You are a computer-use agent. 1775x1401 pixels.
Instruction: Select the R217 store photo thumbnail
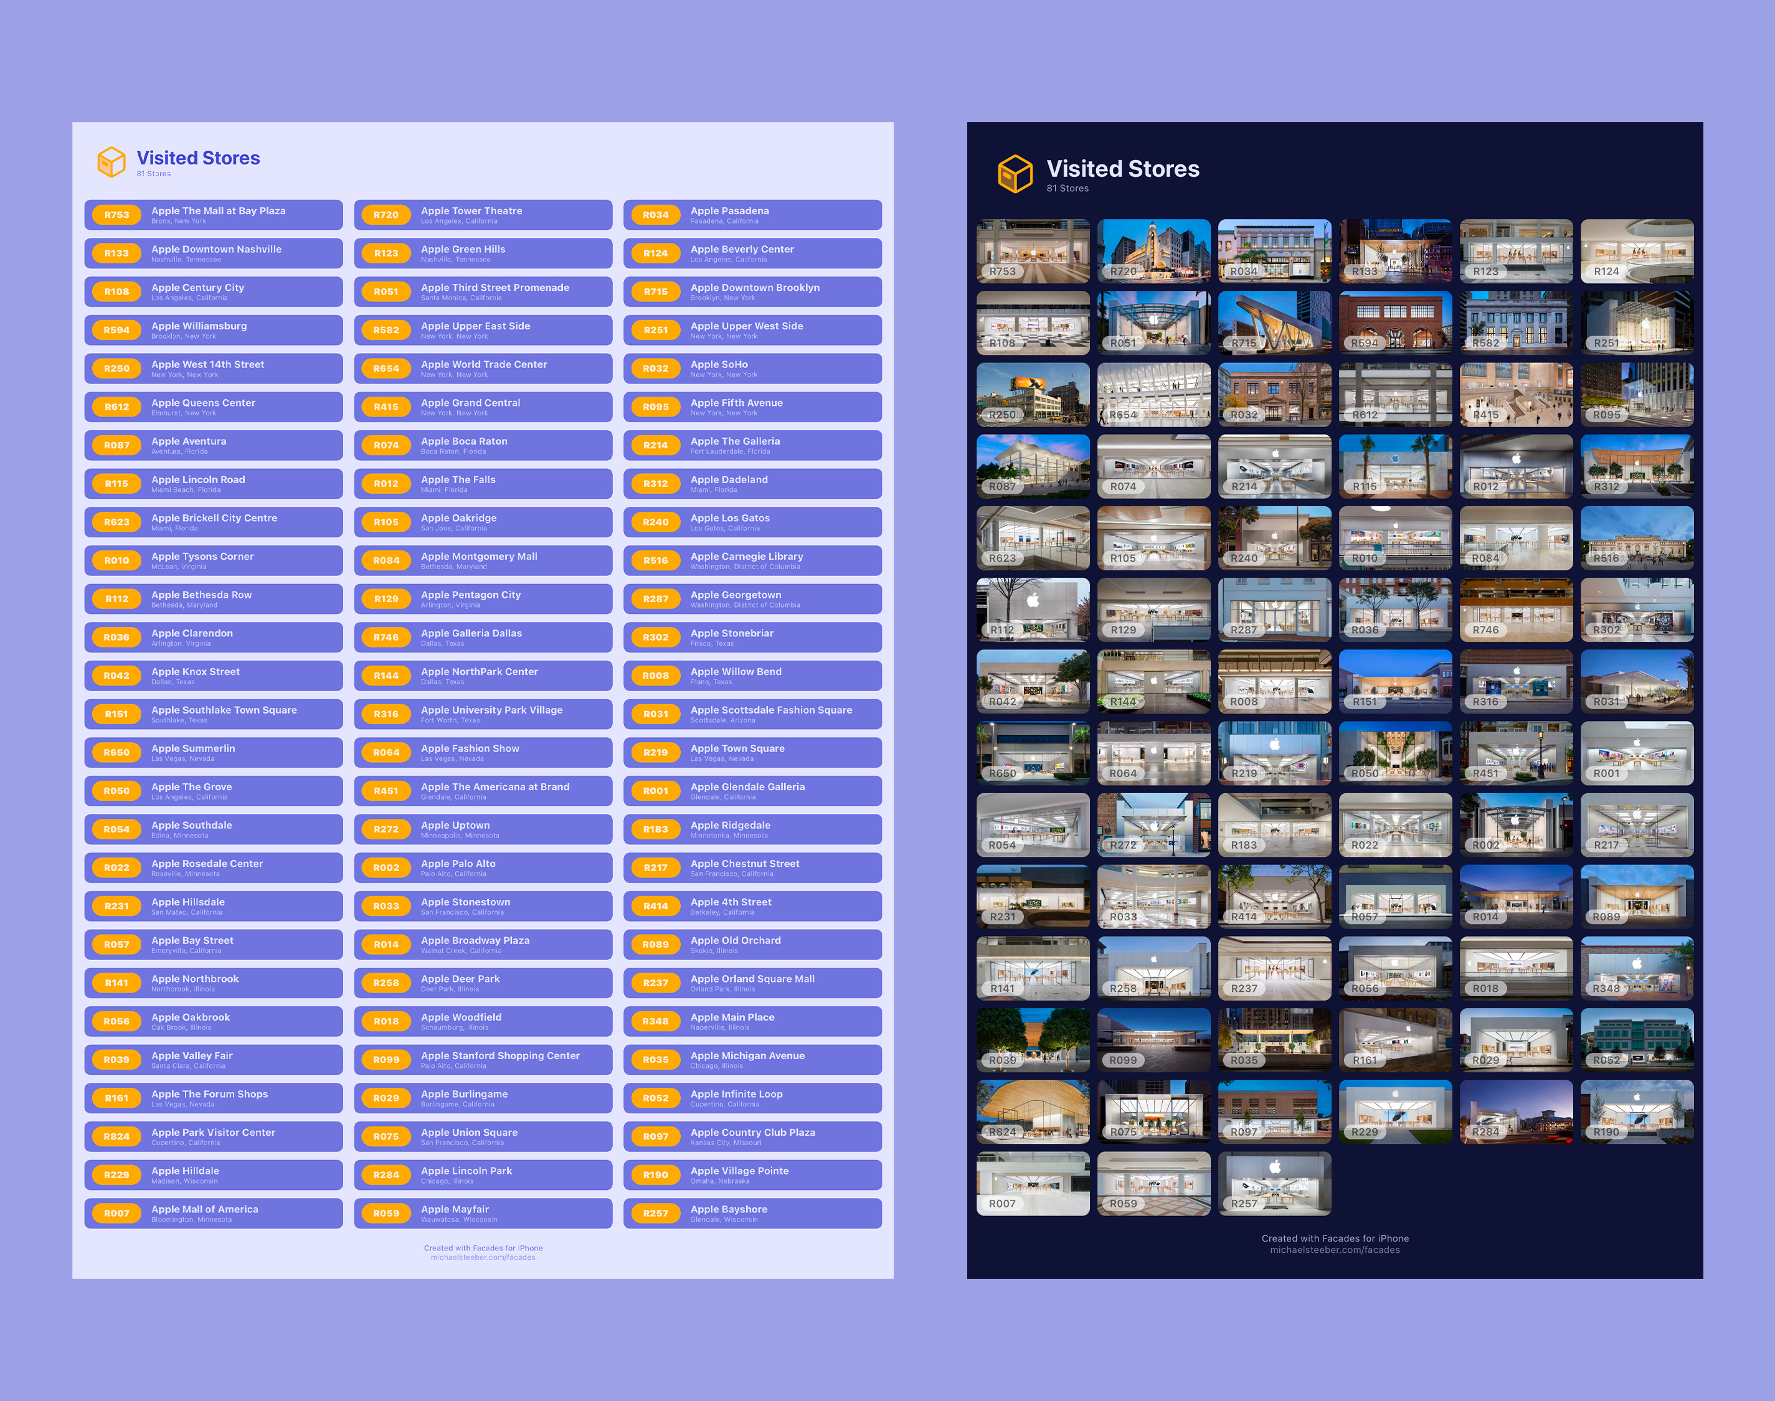pos(1637,825)
